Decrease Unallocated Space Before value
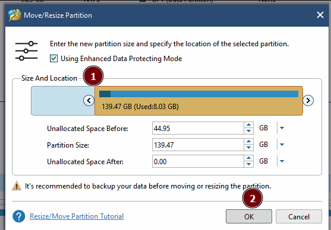This screenshot has width=331, height=230. pos(248,131)
